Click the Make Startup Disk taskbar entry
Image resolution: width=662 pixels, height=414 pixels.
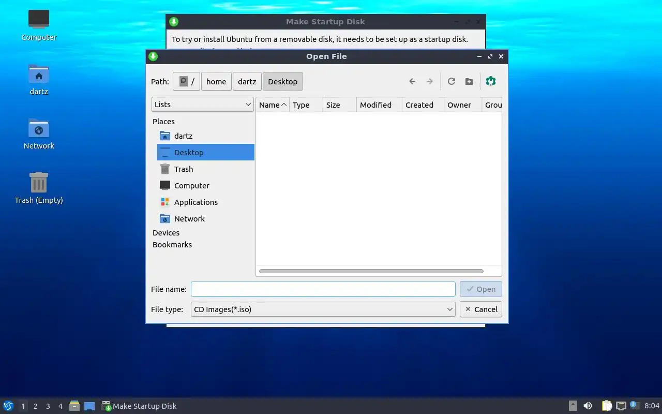point(139,406)
